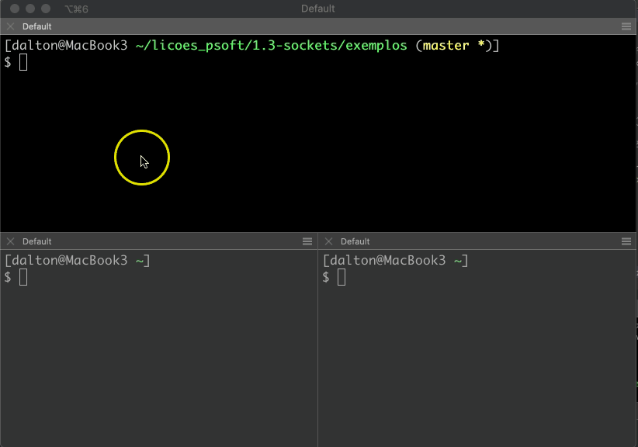The image size is (638, 447).
Task: Select the top pane's "Default" title bar
Action: pyautogui.click(x=37, y=26)
